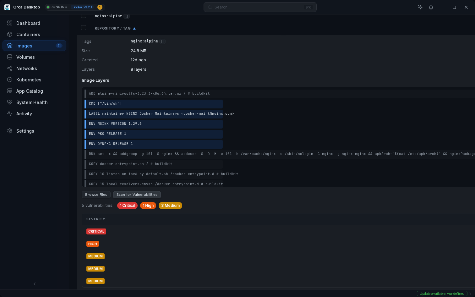The width and height of the screenshot is (475, 297).
Task: Select layer RUN set -x && addgroup
Action: coord(280,154)
